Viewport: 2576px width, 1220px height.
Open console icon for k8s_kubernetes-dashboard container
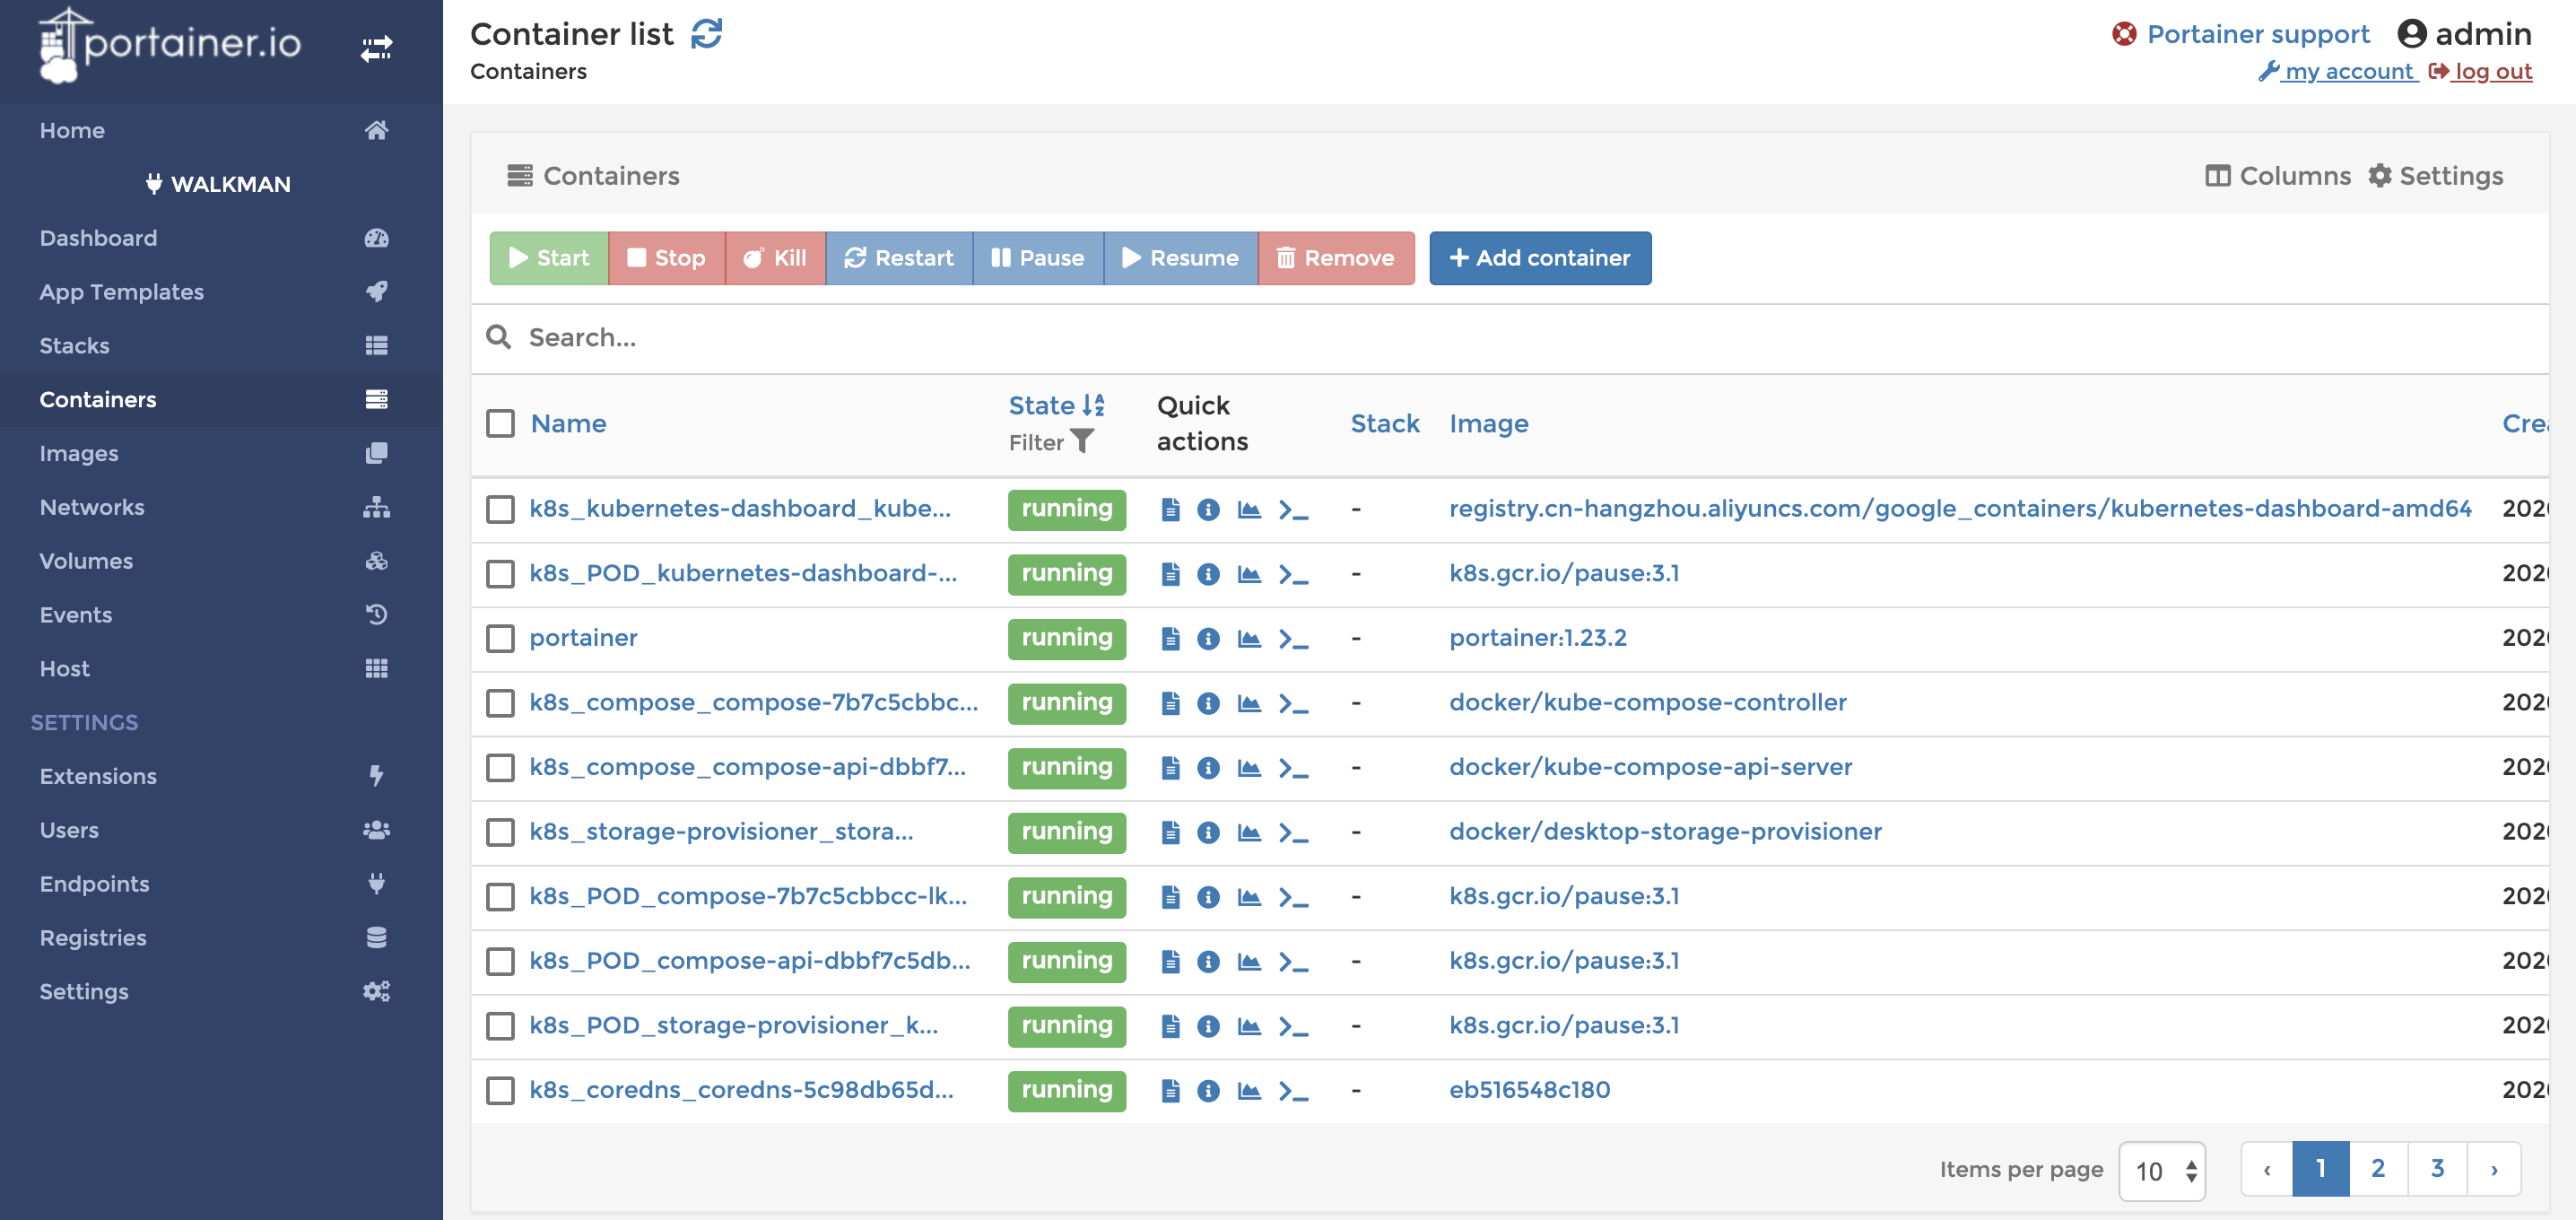(x=1293, y=509)
